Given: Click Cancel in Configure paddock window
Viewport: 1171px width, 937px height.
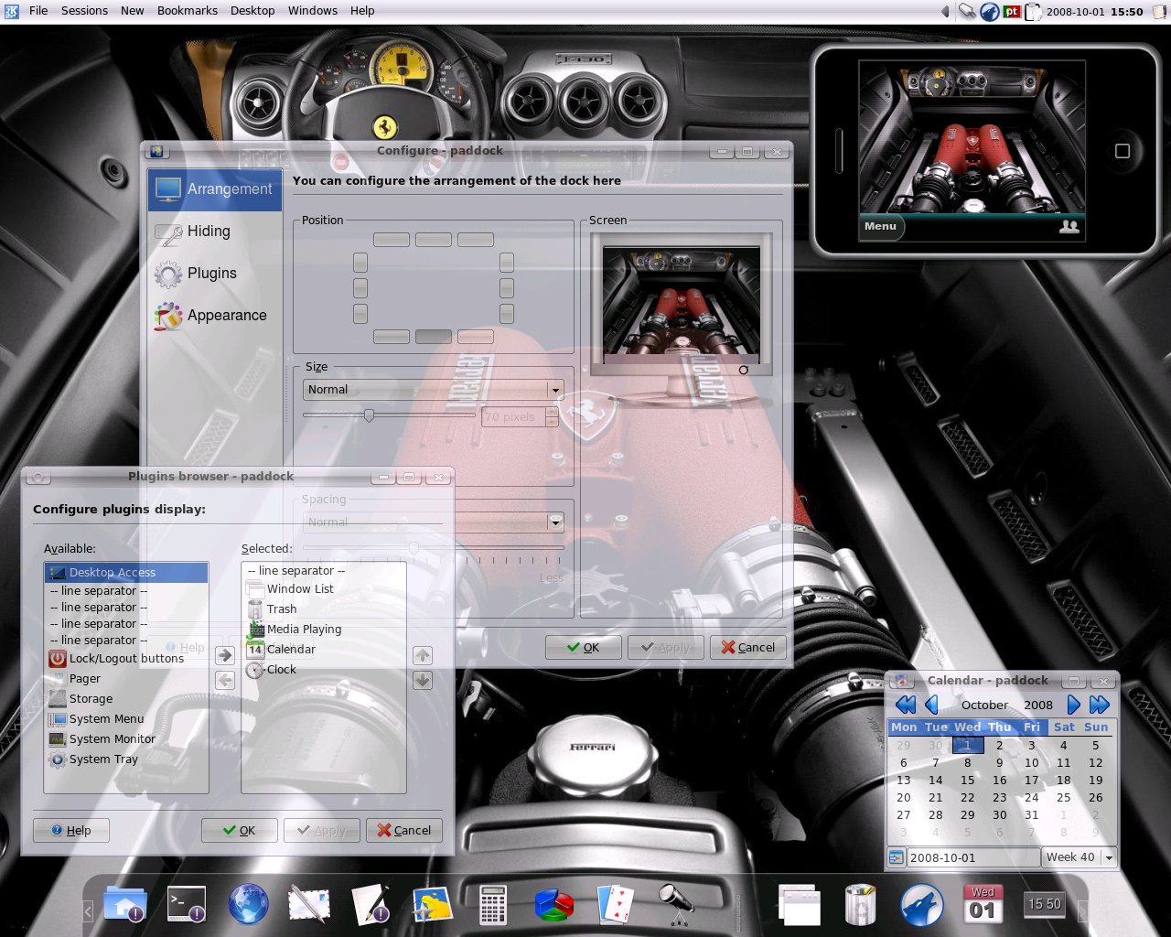Looking at the screenshot, I should (x=748, y=647).
